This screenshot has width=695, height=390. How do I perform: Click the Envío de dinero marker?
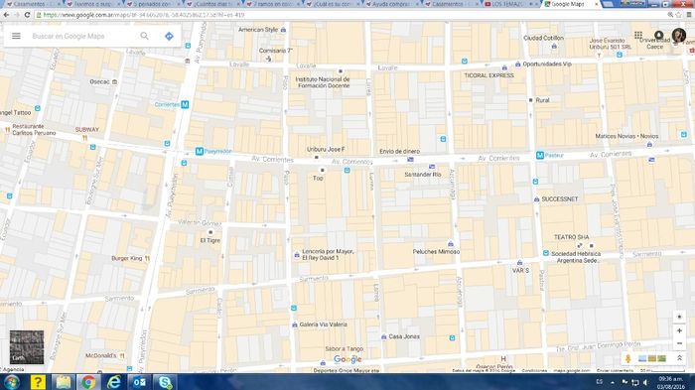[410, 159]
